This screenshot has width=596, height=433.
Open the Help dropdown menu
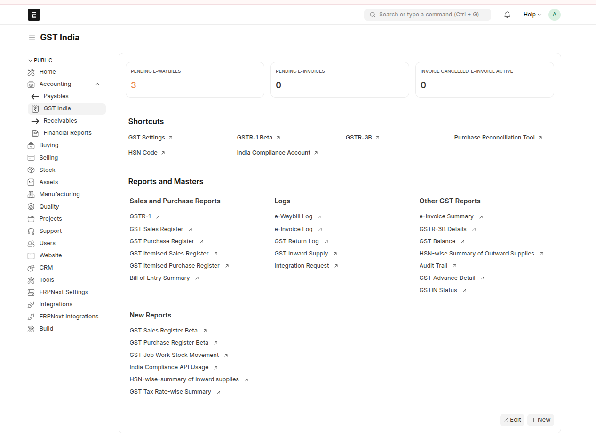(532, 15)
